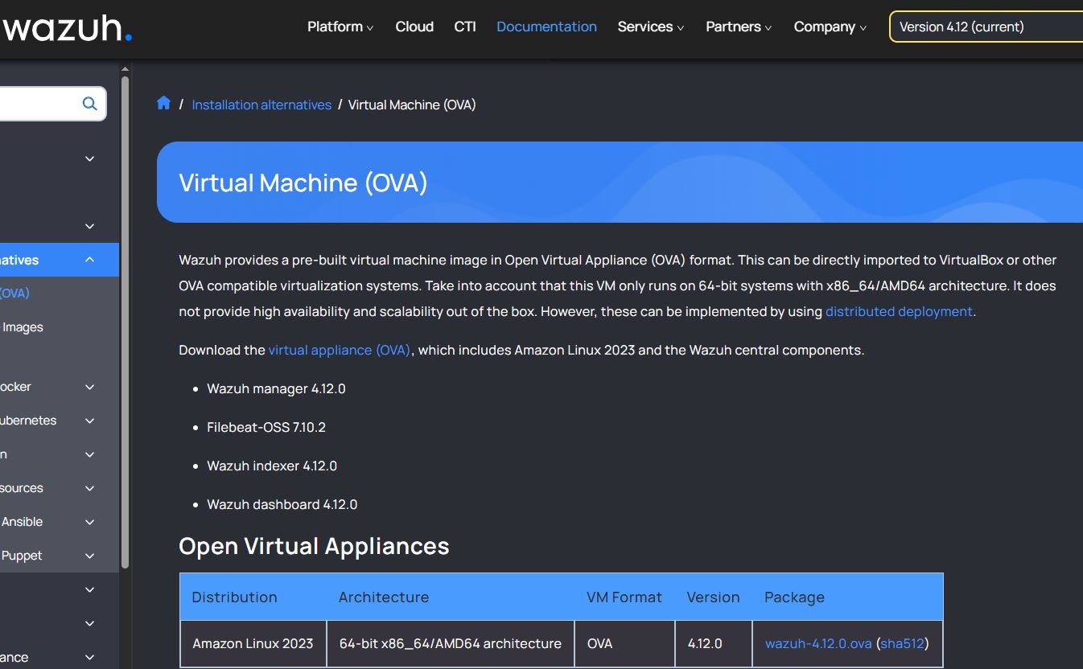The height and width of the screenshot is (669, 1083).
Task: Click the Ansible sidebar entry text
Action: [22, 522]
